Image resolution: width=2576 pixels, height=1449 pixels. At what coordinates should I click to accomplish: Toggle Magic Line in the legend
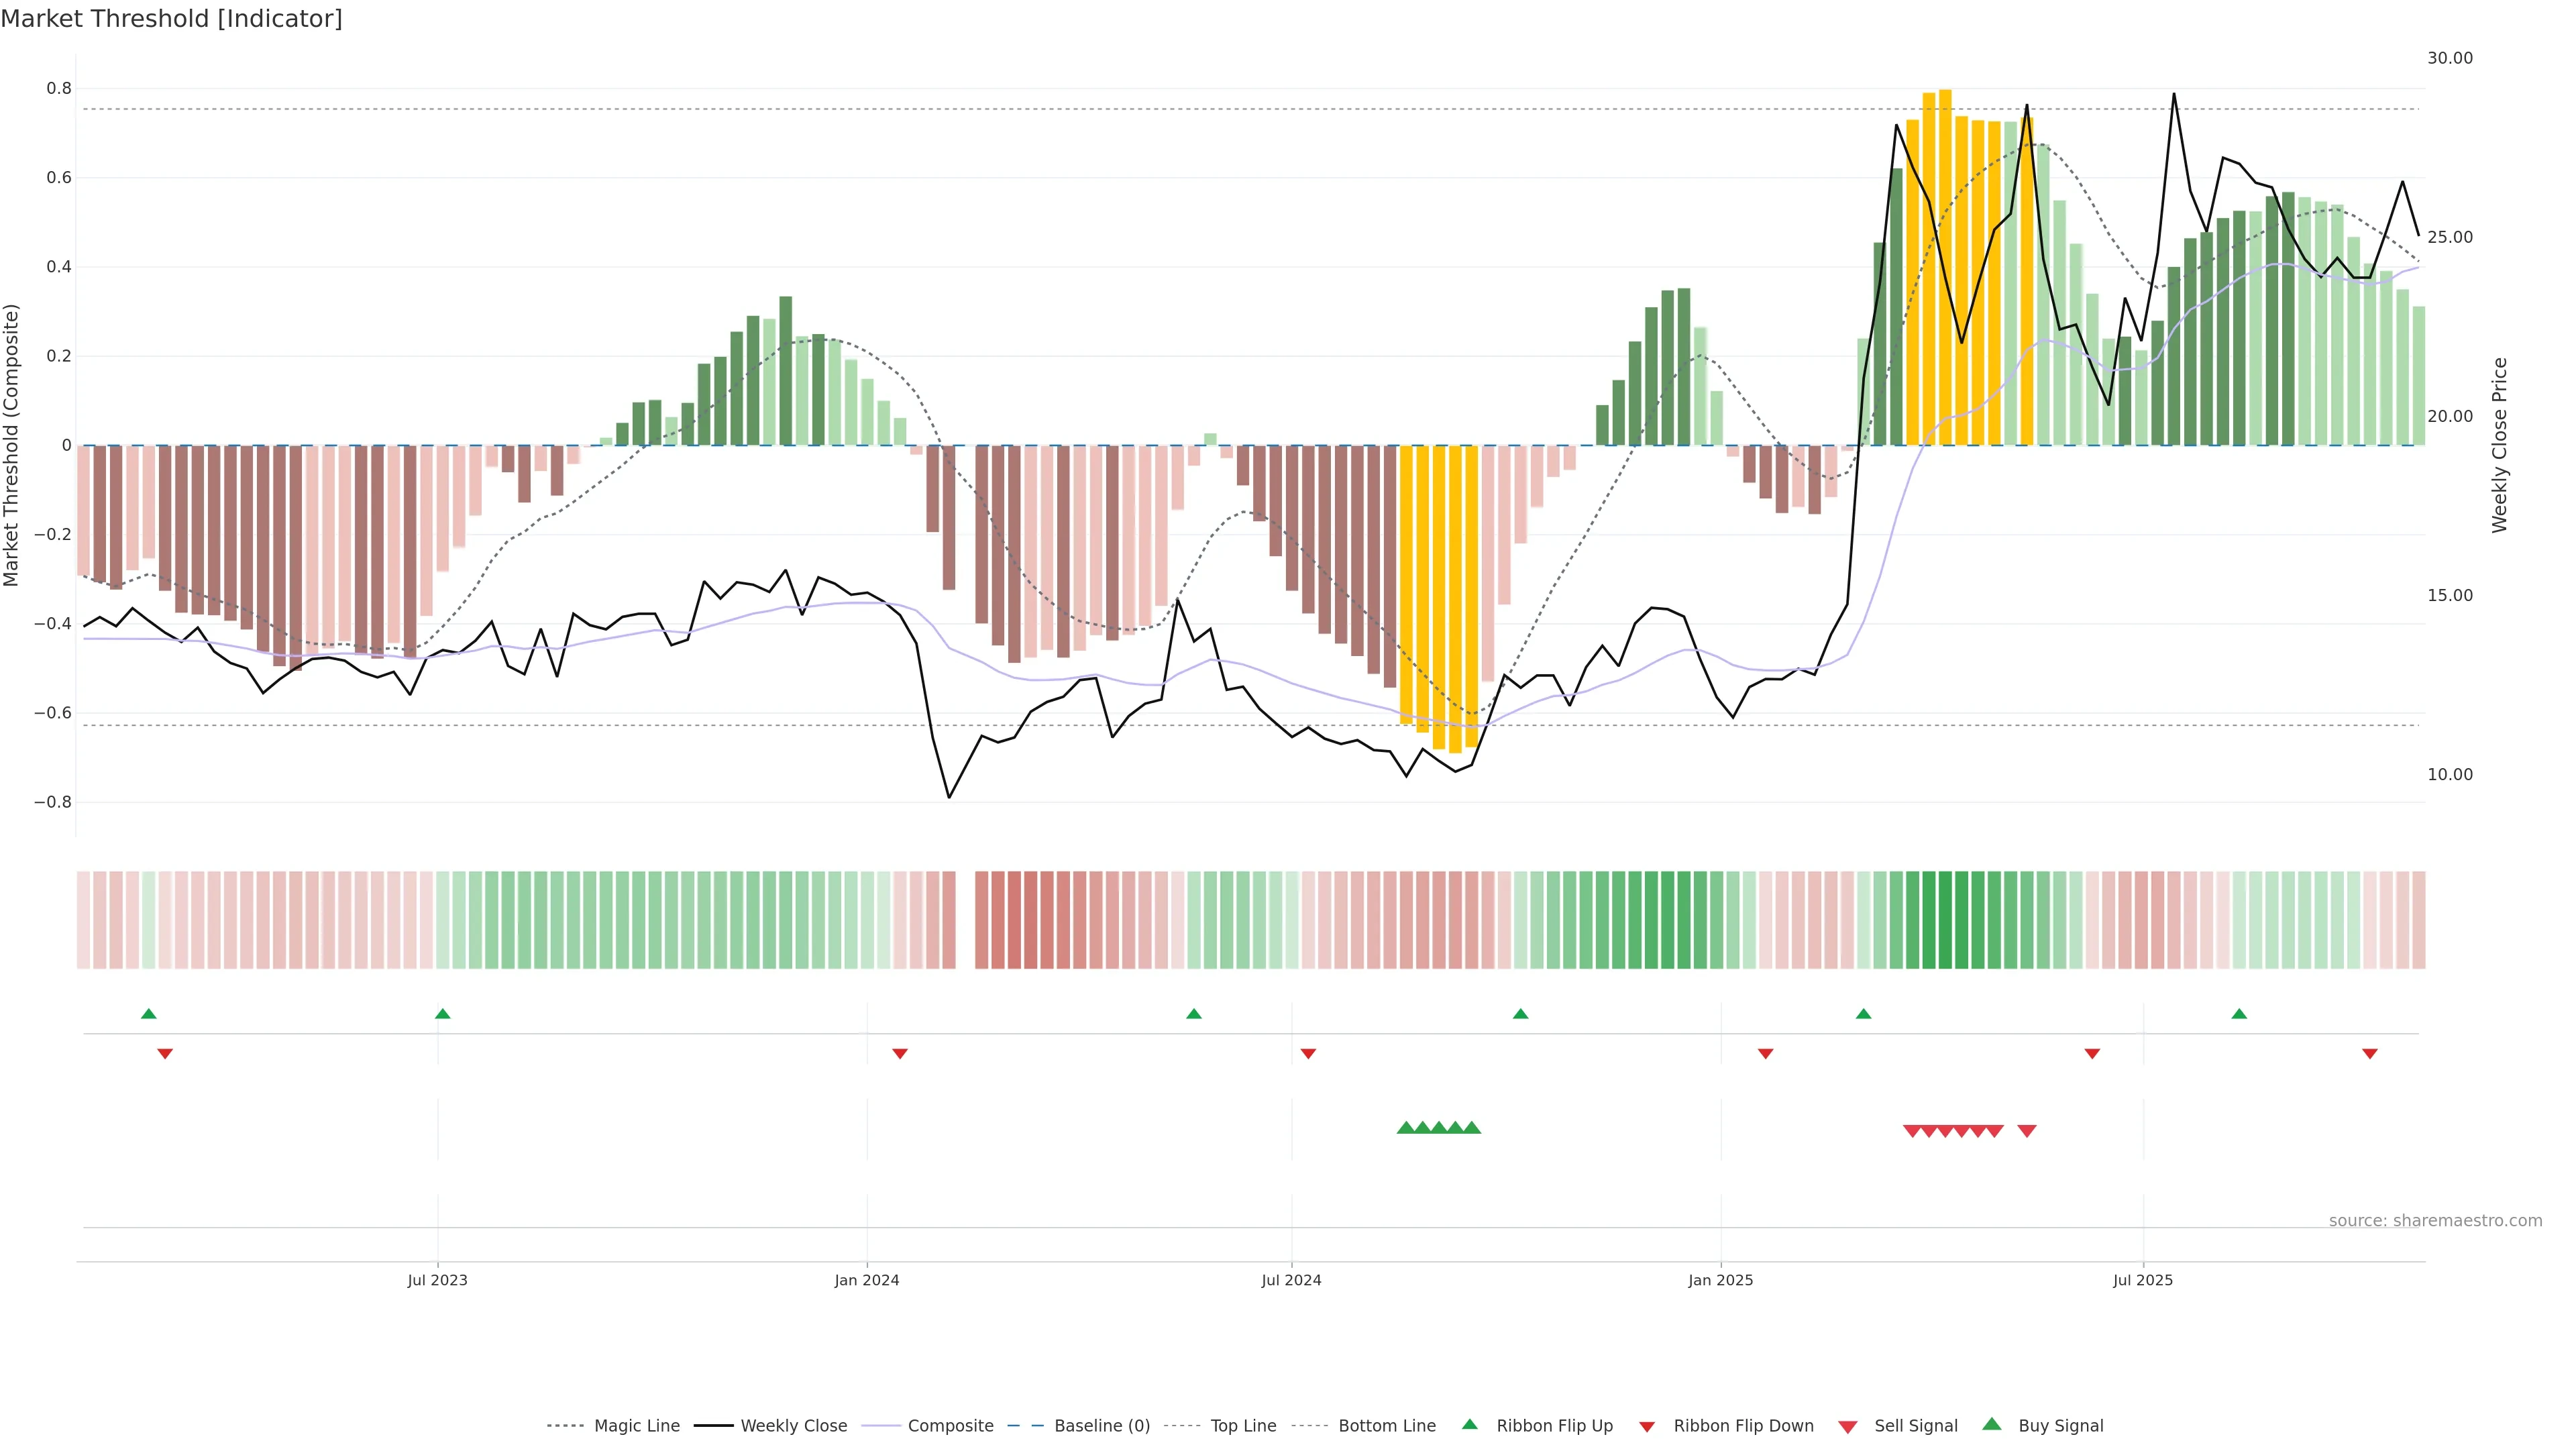point(636,1426)
